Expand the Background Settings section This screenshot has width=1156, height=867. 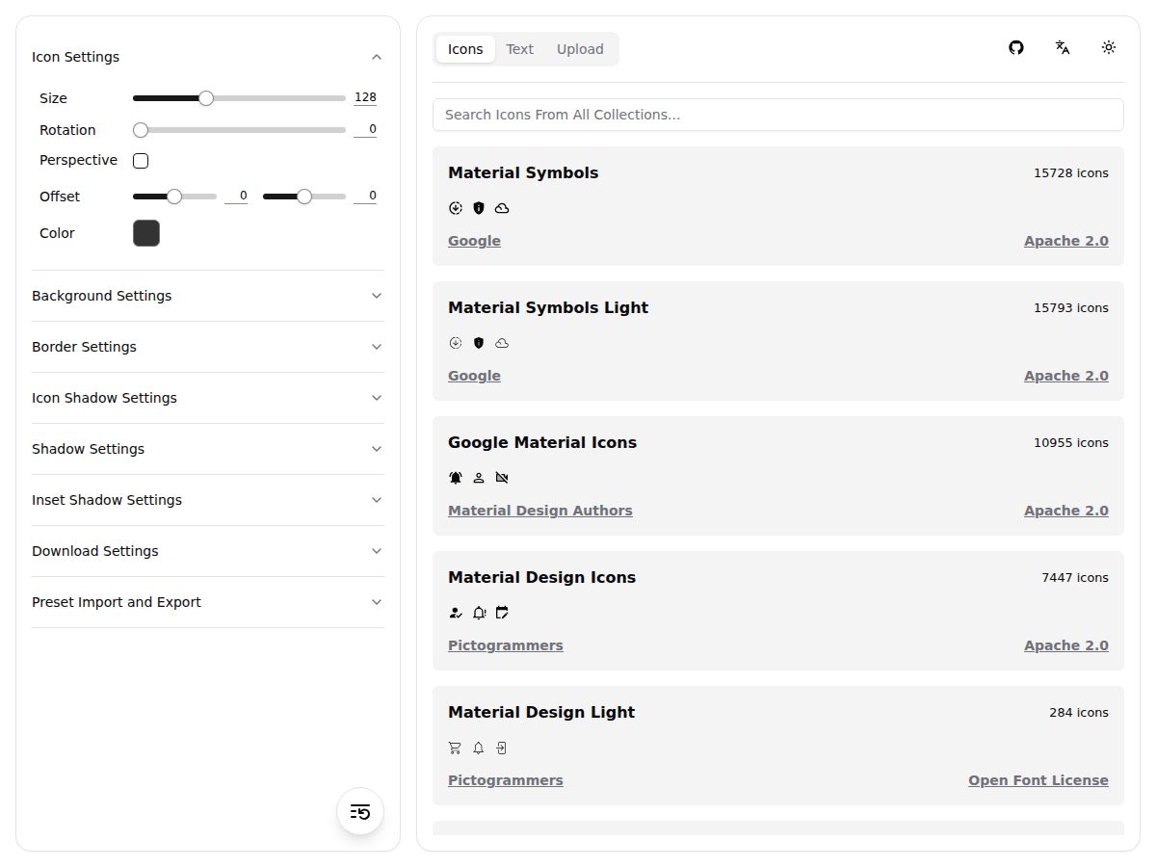click(x=208, y=296)
